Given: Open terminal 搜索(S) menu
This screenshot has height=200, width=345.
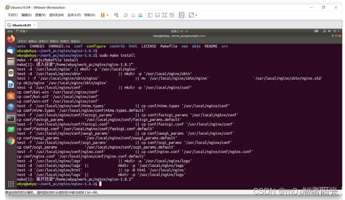Looking at the screenshot, I should click(x=54, y=41).
